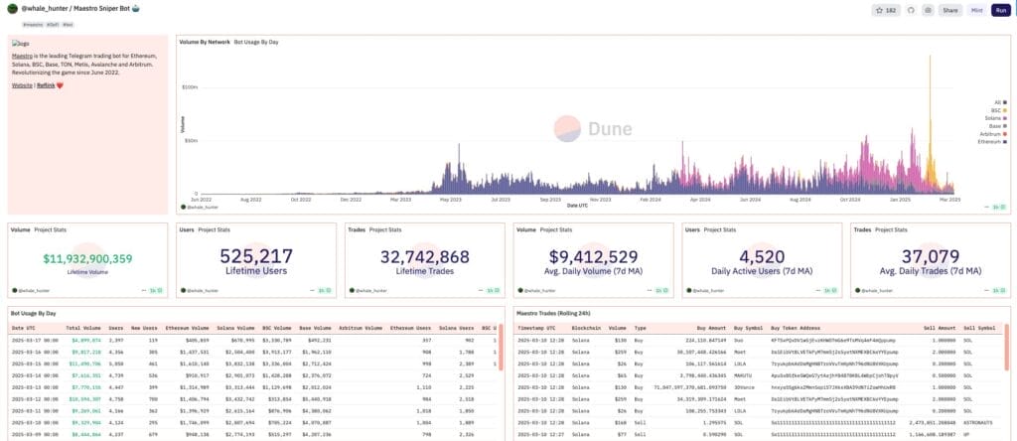The image size is (1017, 441).
Task: Click the 525,217 lifetime users value
Action: pos(256,257)
